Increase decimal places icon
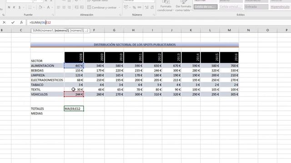This screenshot has height=163, width=291. [x=146, y=7]
